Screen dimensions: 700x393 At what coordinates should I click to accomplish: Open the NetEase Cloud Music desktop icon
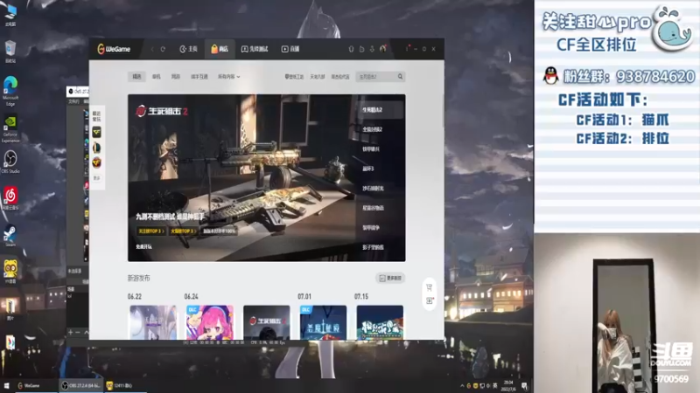[x=10, y=198]
